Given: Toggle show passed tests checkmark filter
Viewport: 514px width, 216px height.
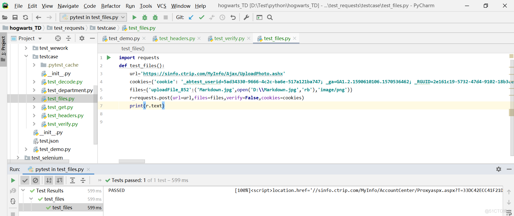Looking at the screenshot, I should [25, 180].
